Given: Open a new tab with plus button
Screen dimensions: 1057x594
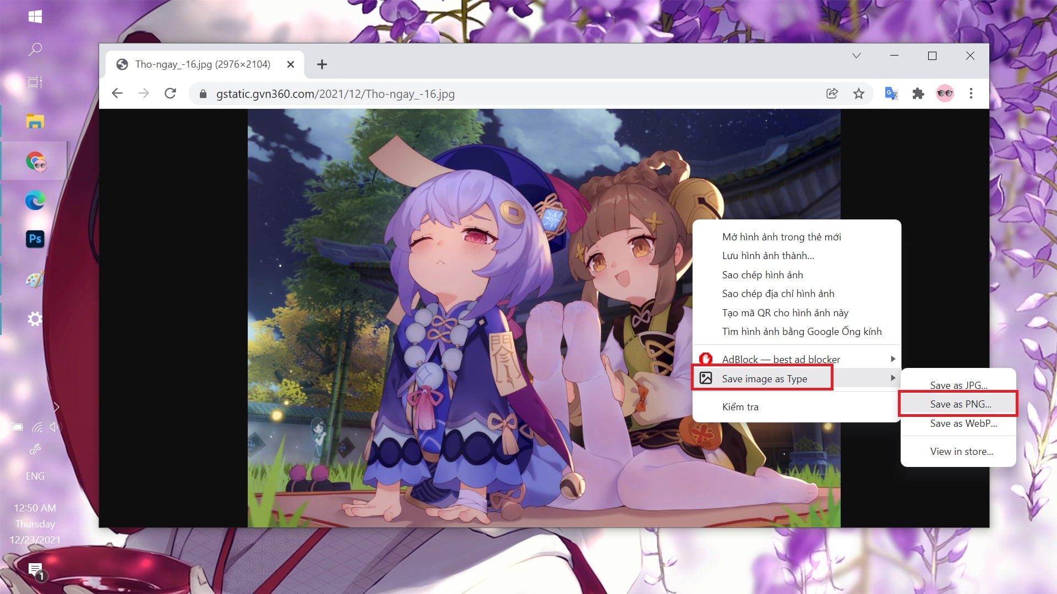Looking at the screenshot, I should (322, 64).
